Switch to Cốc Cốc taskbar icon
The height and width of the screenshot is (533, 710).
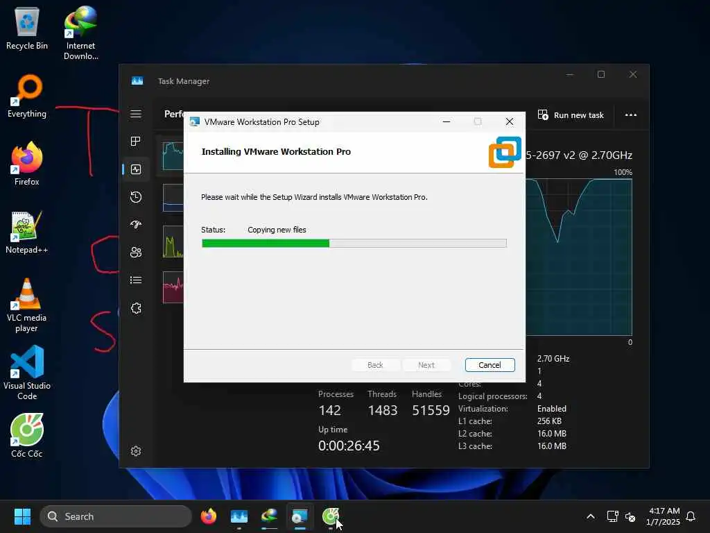tap(331, 516)
